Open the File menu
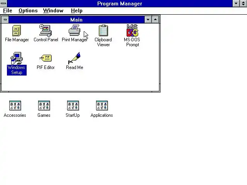247x185 pixels. (8, 11)
